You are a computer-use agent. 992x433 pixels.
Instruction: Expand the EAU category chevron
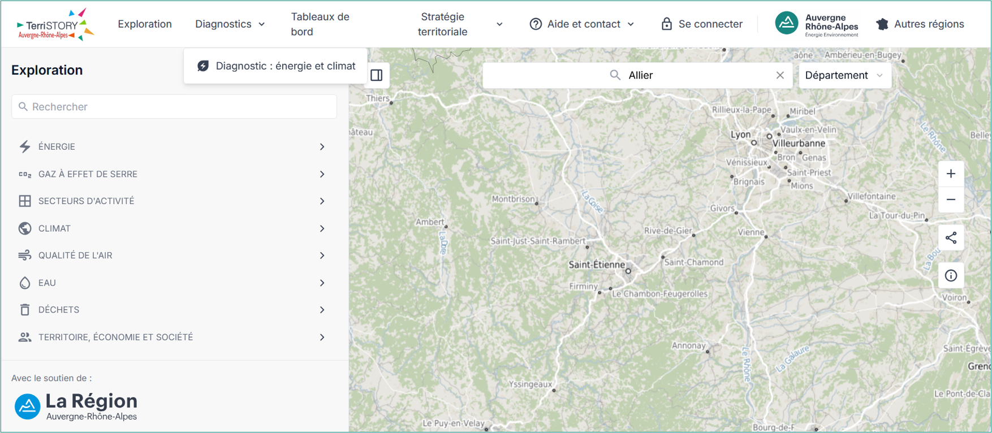[322, 283]
